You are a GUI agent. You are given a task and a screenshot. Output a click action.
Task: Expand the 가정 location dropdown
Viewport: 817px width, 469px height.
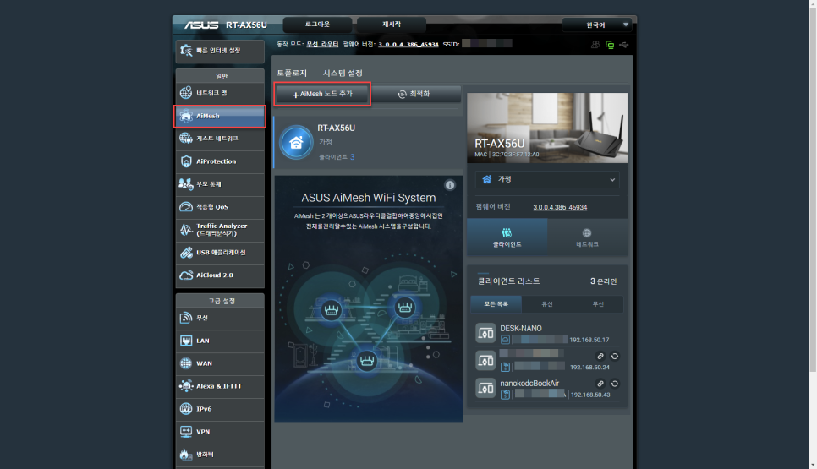coord(547,180)
